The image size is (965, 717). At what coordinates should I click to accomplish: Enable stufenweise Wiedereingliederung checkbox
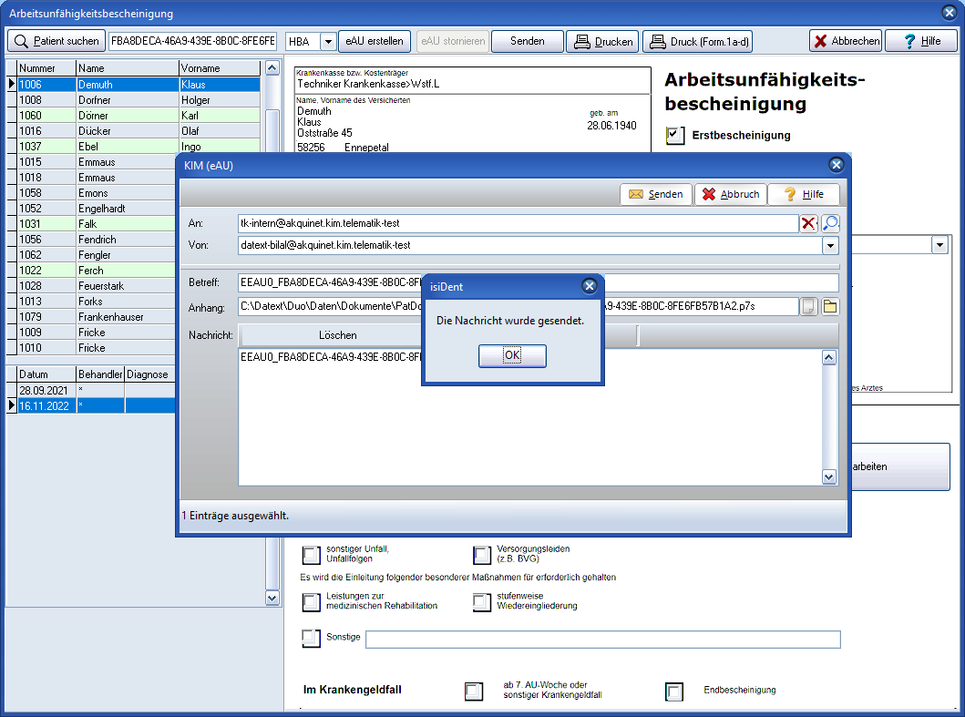click(481, 601)
